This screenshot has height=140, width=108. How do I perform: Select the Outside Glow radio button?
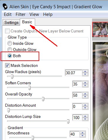pos(10,50)
